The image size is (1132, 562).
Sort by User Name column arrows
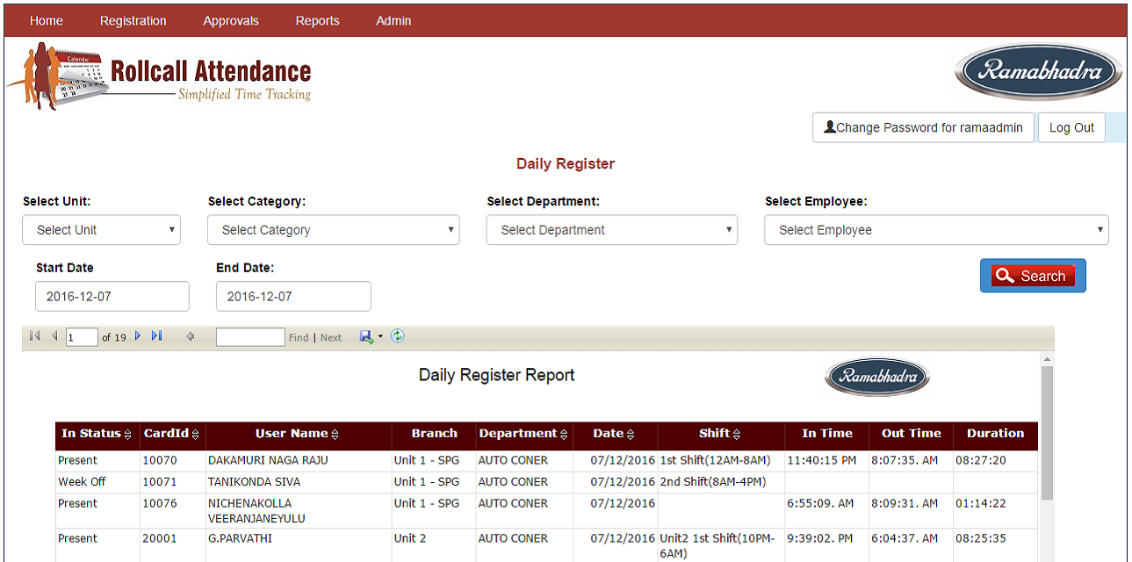[x=335, y=435]
